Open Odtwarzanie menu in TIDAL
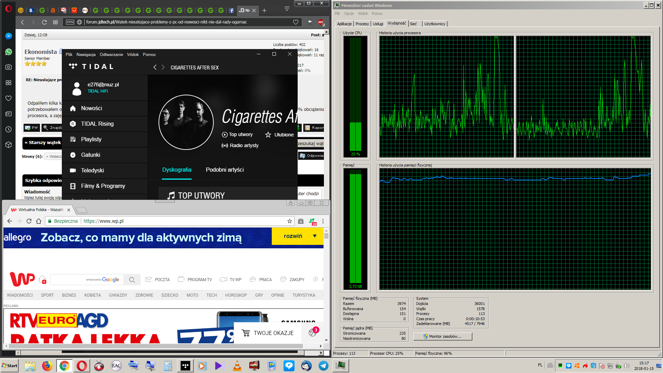The height and width of the screenshot is (373, 663). pos(111,55)
